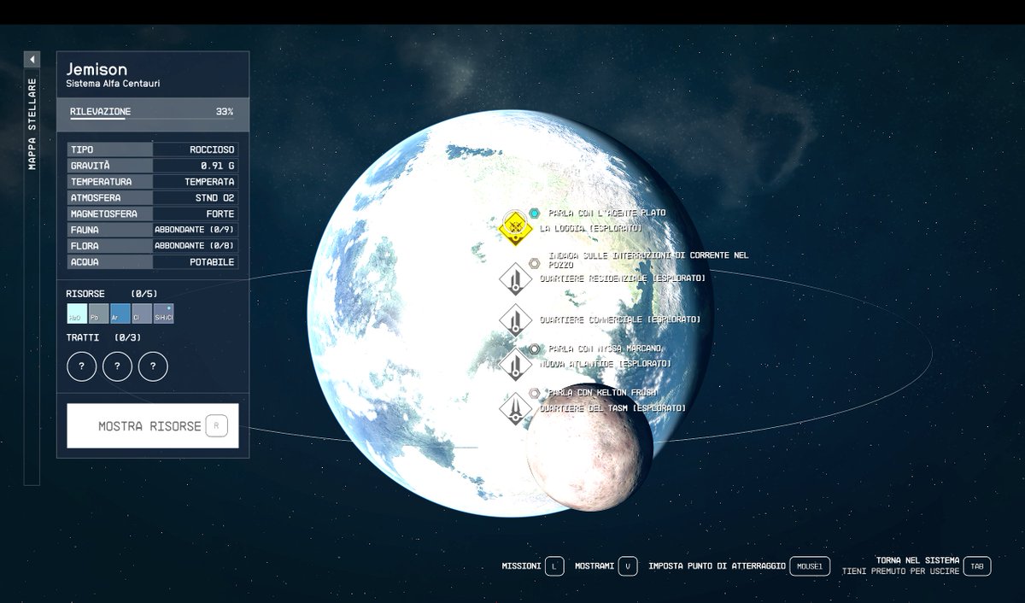Select mission text 'Parla con Kelton Frush'

[x=602, y=392]
